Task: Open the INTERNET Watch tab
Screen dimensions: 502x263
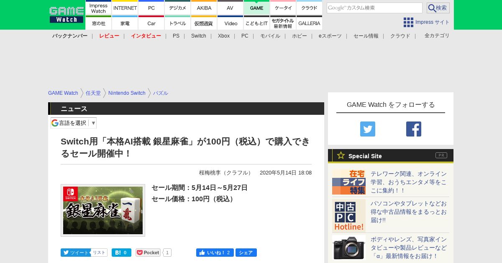Action: pos(125,8)
